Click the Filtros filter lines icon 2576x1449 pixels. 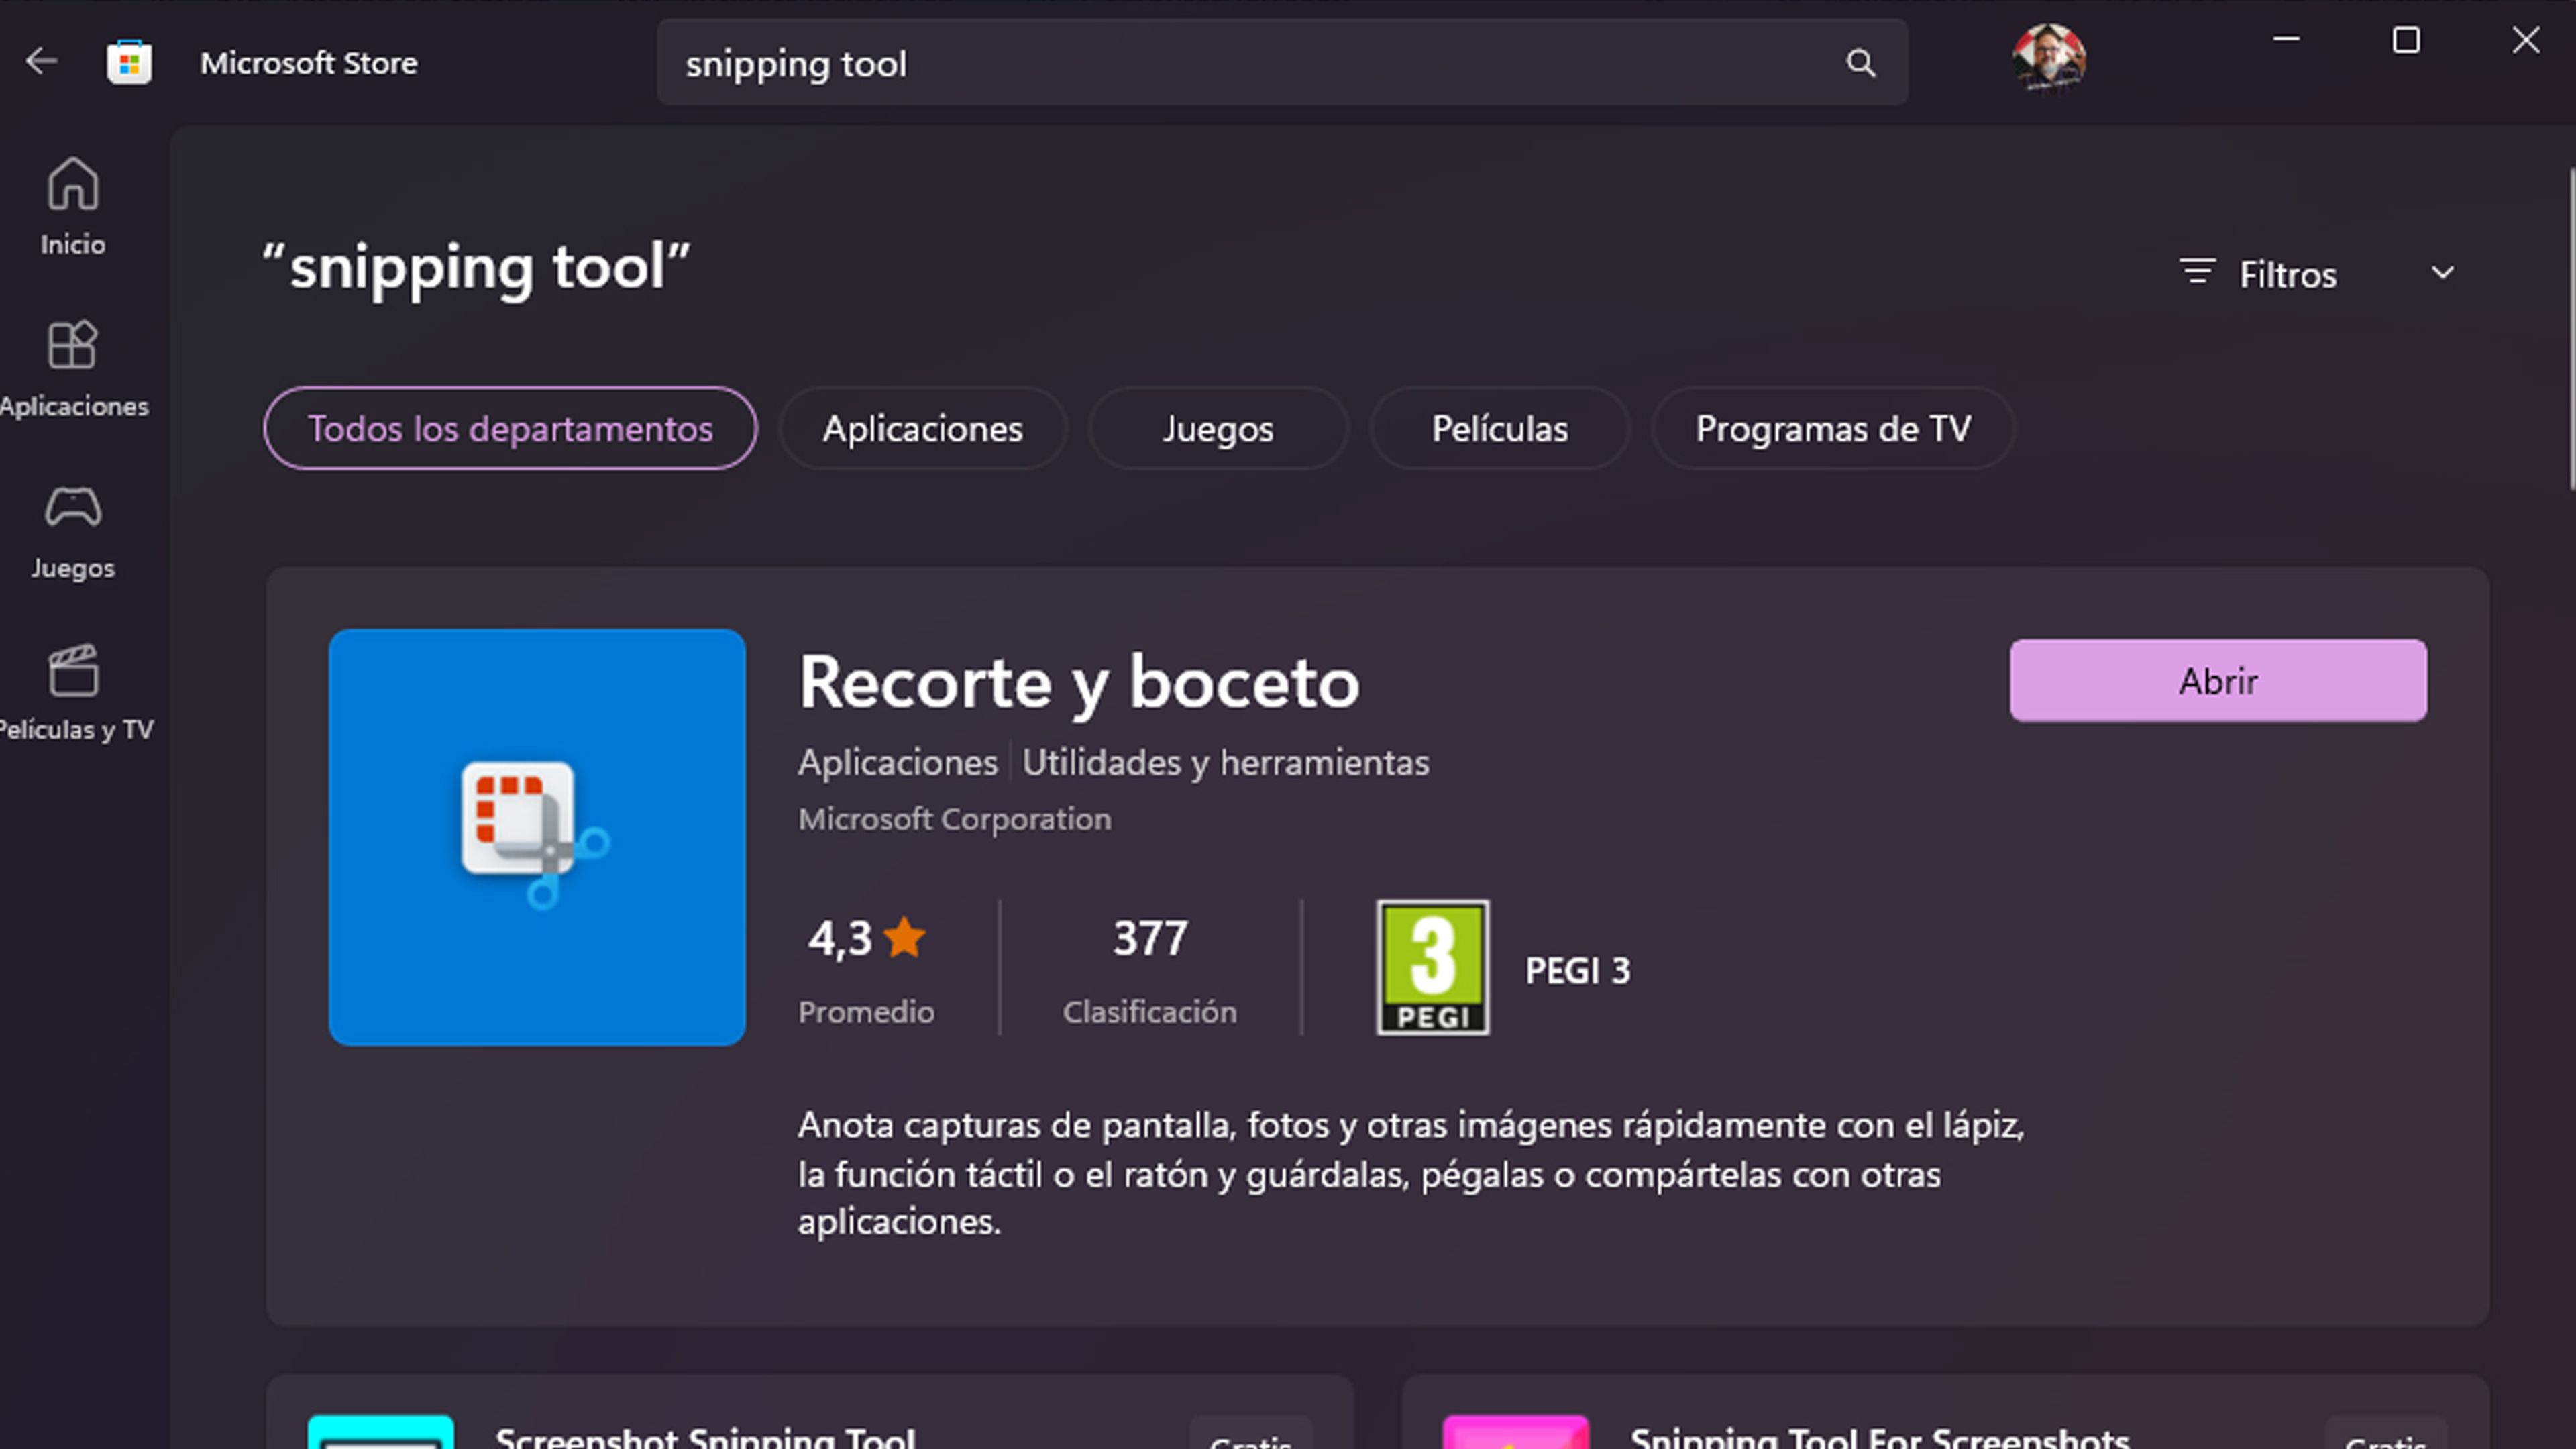click(2197, 272)
